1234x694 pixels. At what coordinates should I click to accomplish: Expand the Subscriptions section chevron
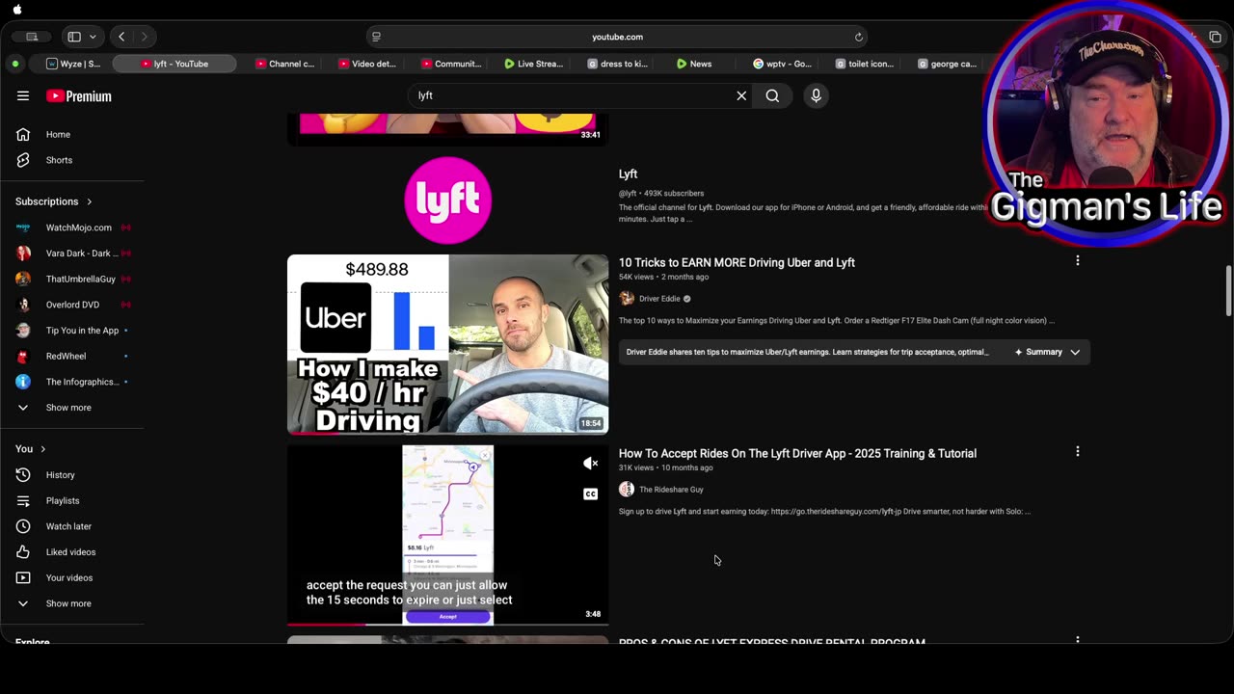coord(90,201)
